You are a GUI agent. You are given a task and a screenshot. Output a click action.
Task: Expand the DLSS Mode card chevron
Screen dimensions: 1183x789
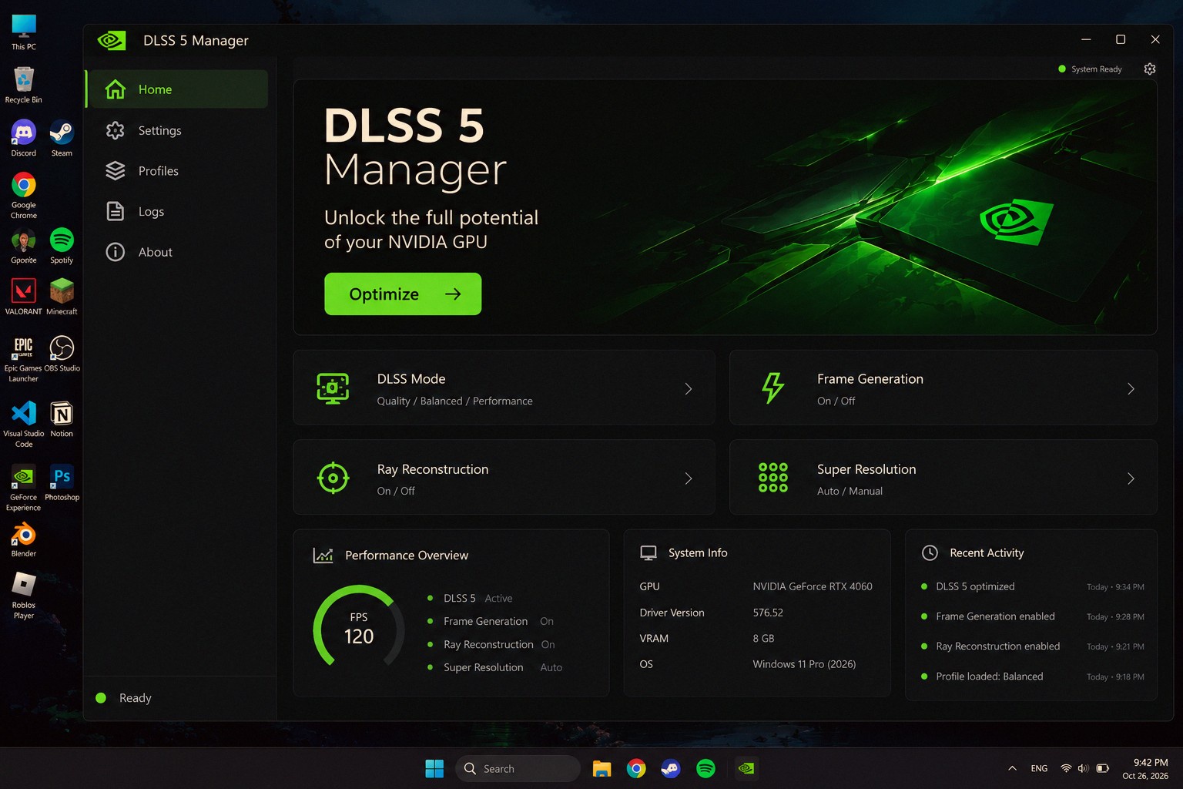(689, 389)
